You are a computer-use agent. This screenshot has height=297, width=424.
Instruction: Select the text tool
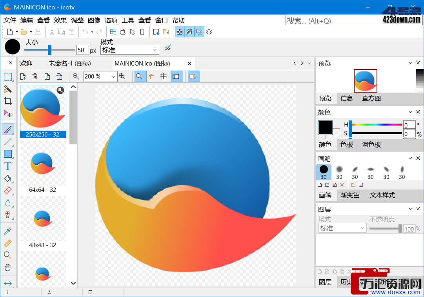(x=8, y=166)
